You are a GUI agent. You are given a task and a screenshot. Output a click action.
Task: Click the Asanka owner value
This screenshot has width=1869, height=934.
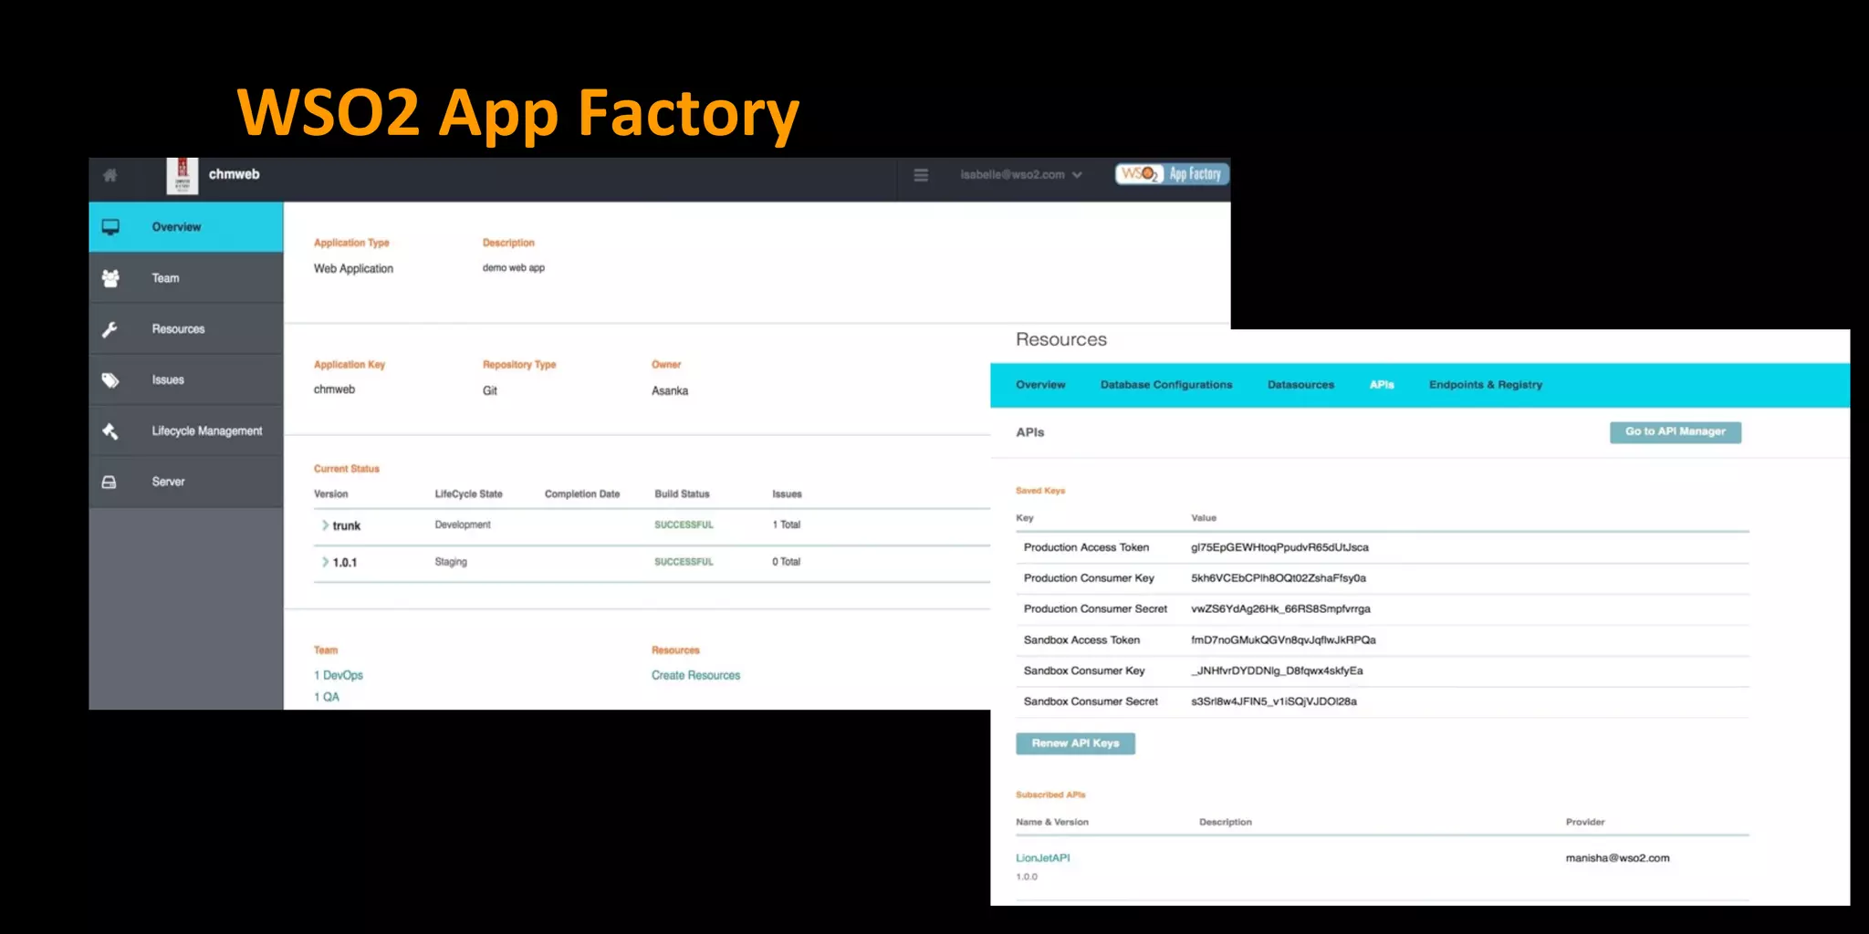click(x=670, y=391)
